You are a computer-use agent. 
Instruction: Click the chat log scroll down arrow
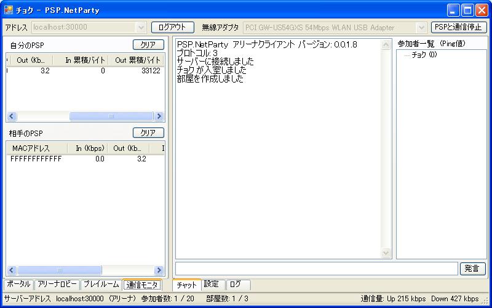click(x=386, y=253)
